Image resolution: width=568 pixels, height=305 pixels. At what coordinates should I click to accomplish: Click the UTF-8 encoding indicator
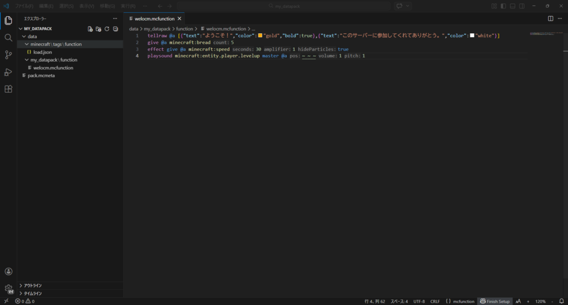tap(419, 301)
